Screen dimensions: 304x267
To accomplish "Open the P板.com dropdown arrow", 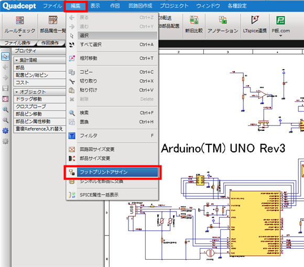I will click(280, 36).
